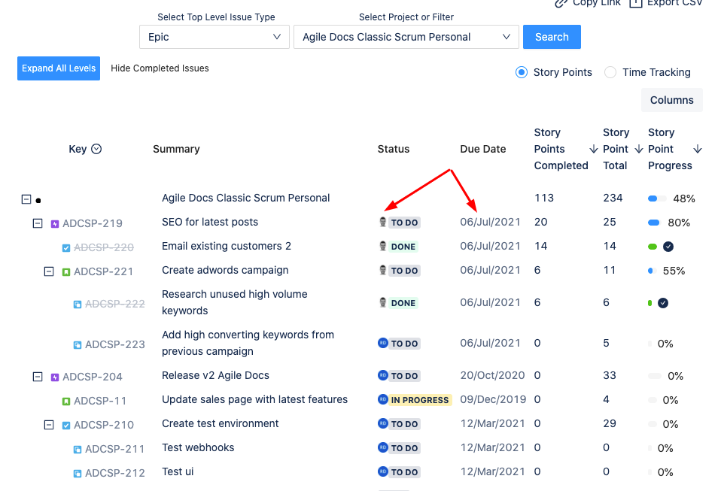Image resolution: width=721 pixels, height=491 pixels.
Task: Click the circled chevron next to Key header
Action: (x=96, y=149)
